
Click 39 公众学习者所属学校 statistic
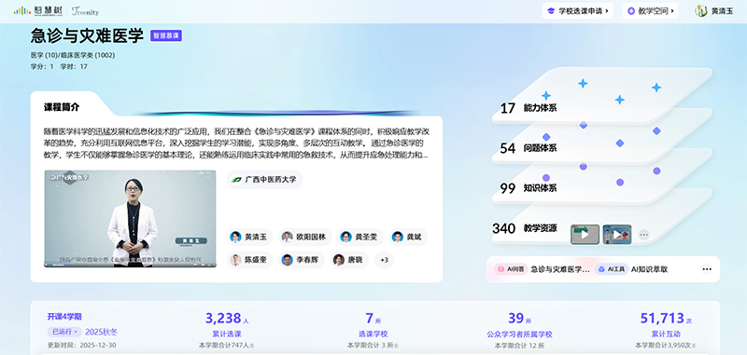[519, 325]
